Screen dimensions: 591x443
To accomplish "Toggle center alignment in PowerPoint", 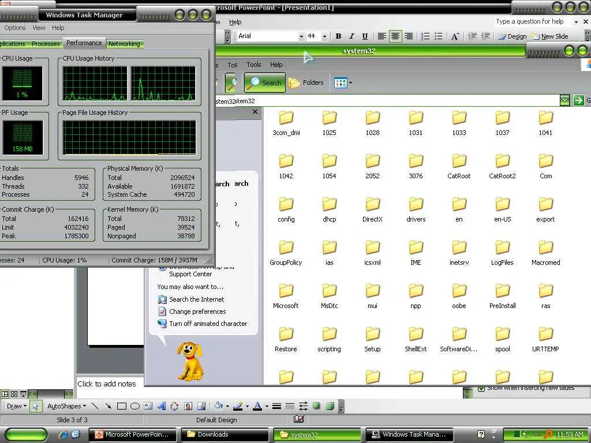I will tap(395, 36).
